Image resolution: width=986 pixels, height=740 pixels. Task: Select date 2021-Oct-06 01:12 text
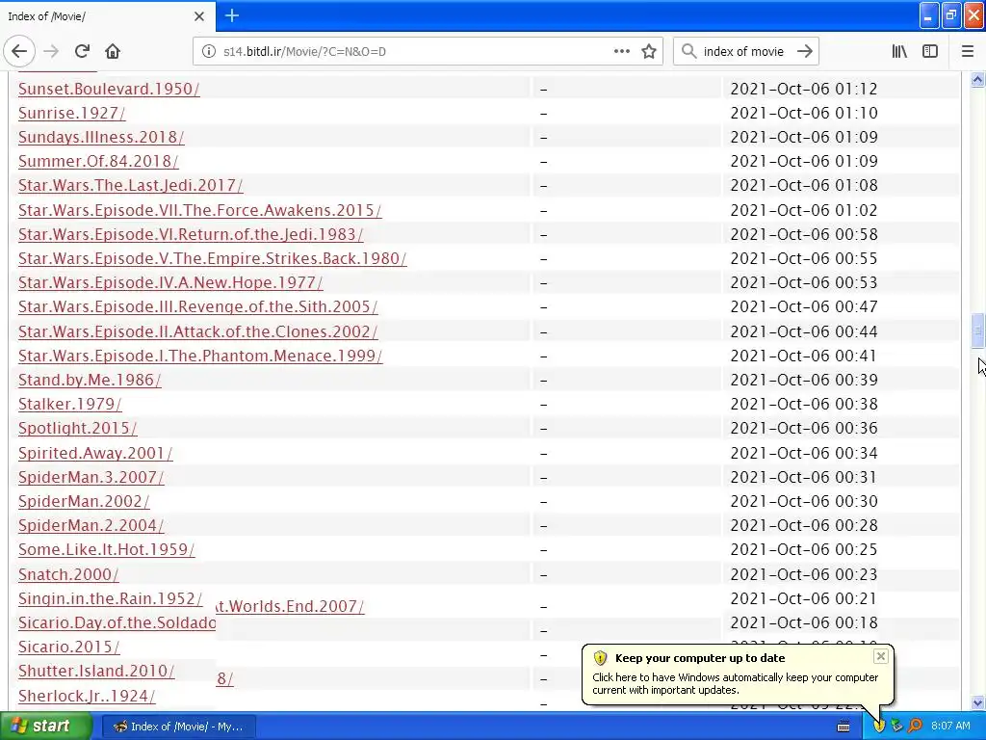[804, 89]
